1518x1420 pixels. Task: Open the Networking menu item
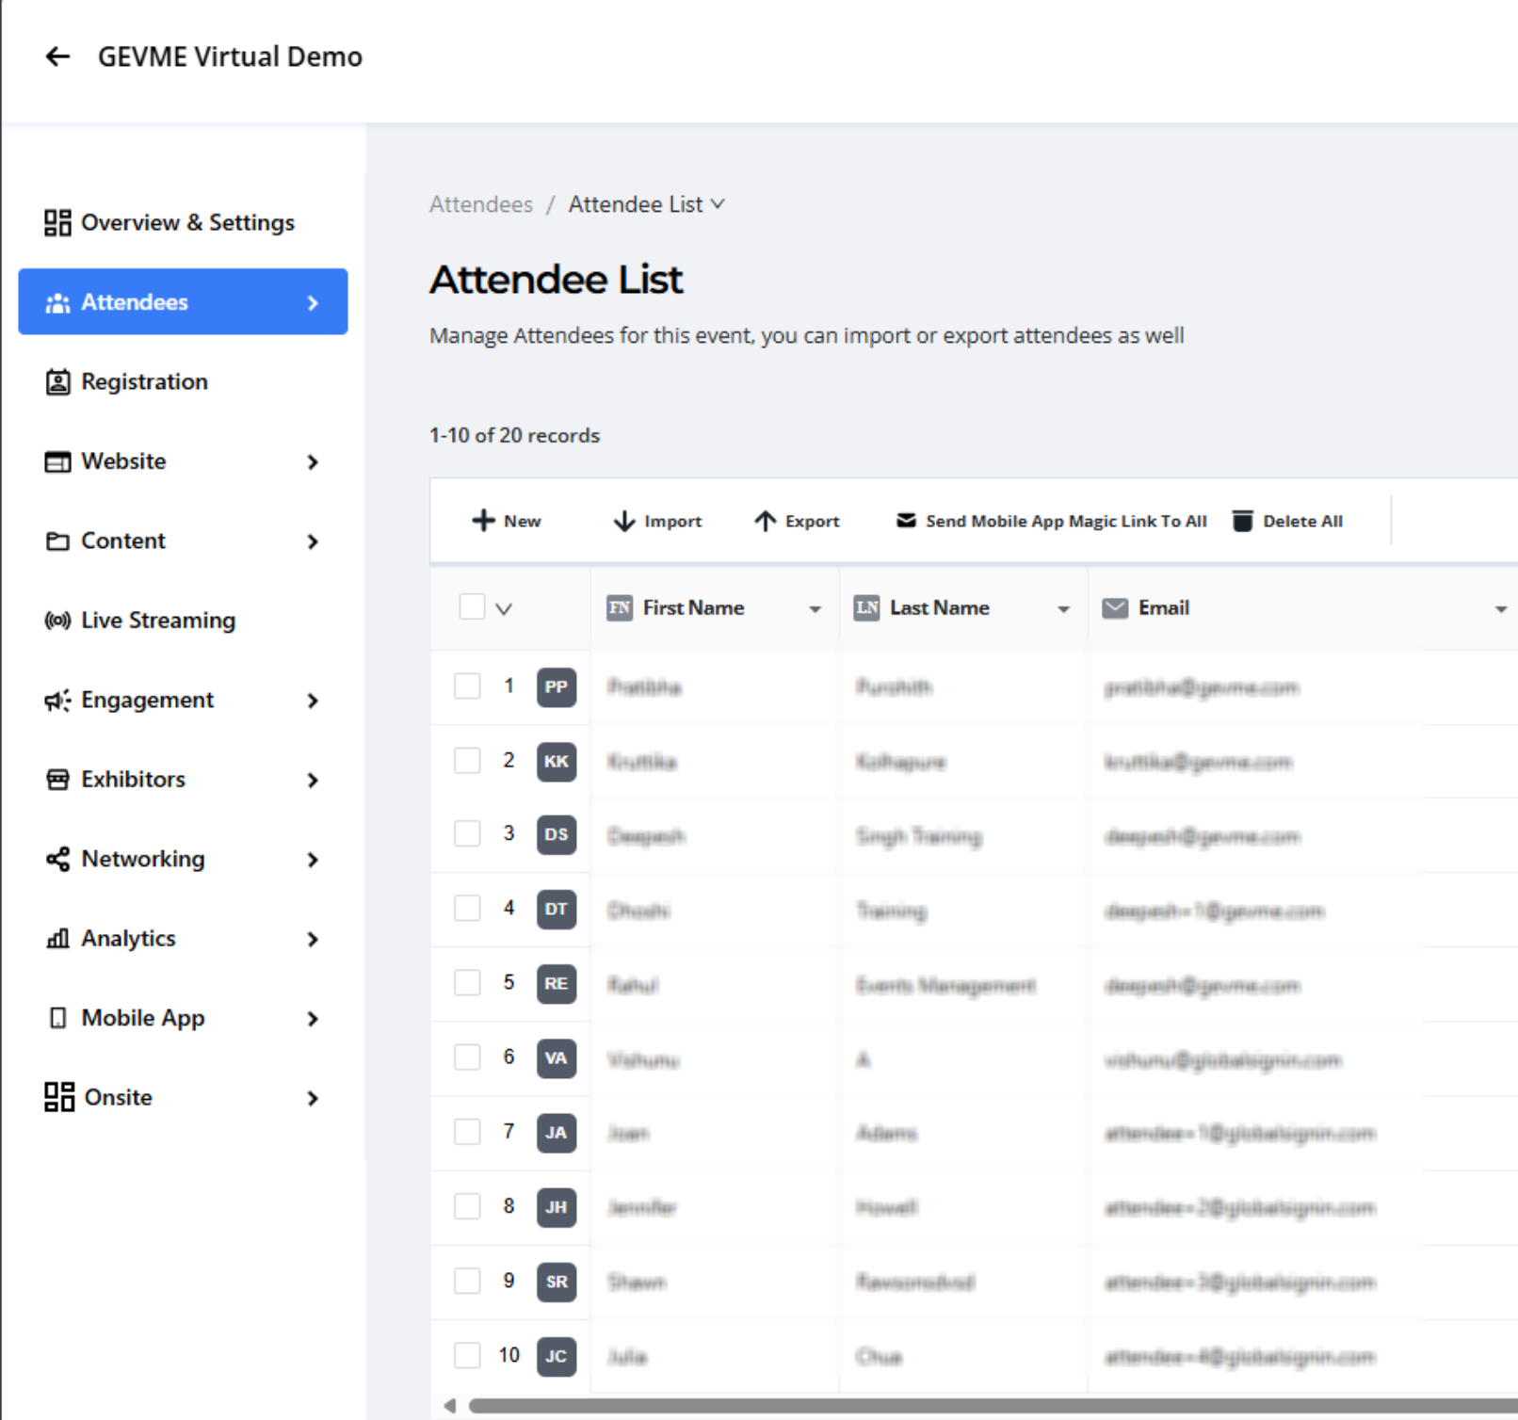coord(183,859)
